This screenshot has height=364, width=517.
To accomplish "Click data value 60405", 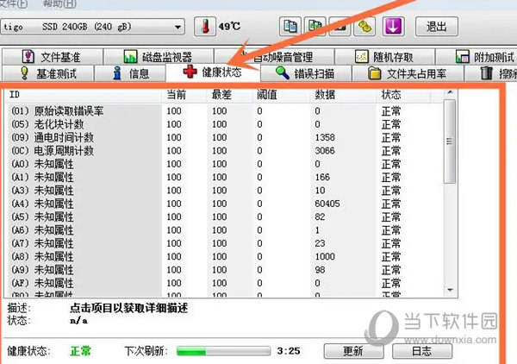I will pyautogui.click(x=327, y=204).
